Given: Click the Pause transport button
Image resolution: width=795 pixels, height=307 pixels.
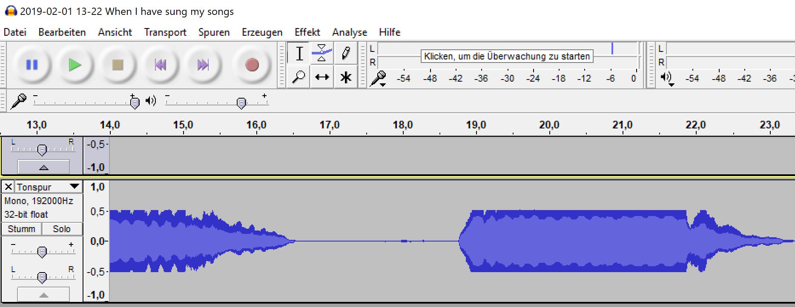Looking at the screenshot, I should click(x=32, y=65).
